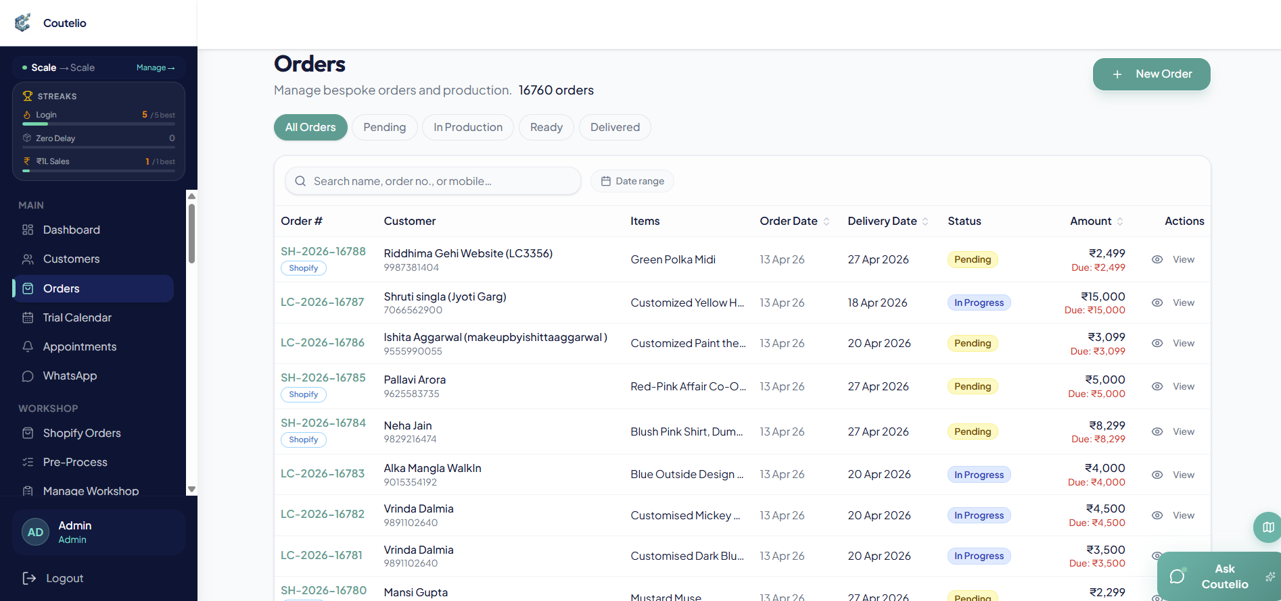Click eye icon for order SH-2026-16785
Image resolution: width=1281 pixels, height=601 pixels.
(1157, 387)
